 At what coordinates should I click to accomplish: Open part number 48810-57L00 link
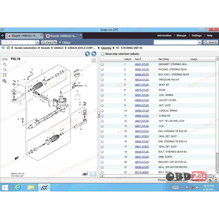142,131
